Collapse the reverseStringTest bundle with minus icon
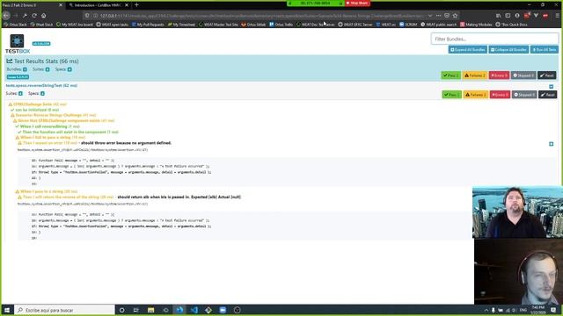This screenshot has height=316, width=563. click(552, 87)
